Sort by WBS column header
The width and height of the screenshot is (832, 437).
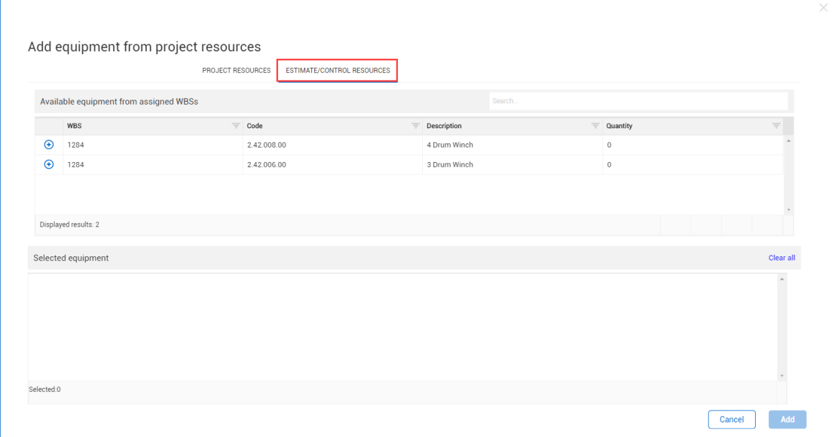point(74,126)
